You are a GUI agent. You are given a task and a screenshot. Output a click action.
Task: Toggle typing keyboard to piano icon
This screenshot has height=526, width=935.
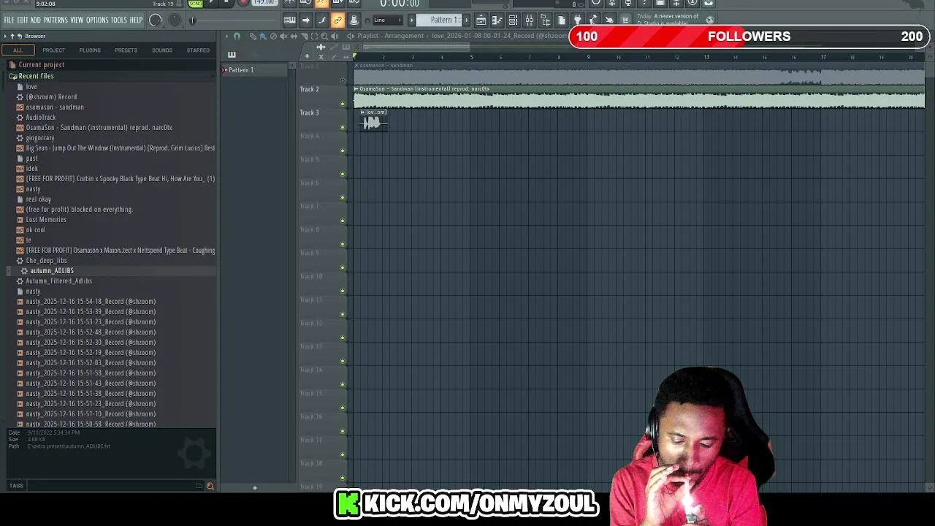click(290, 20)
